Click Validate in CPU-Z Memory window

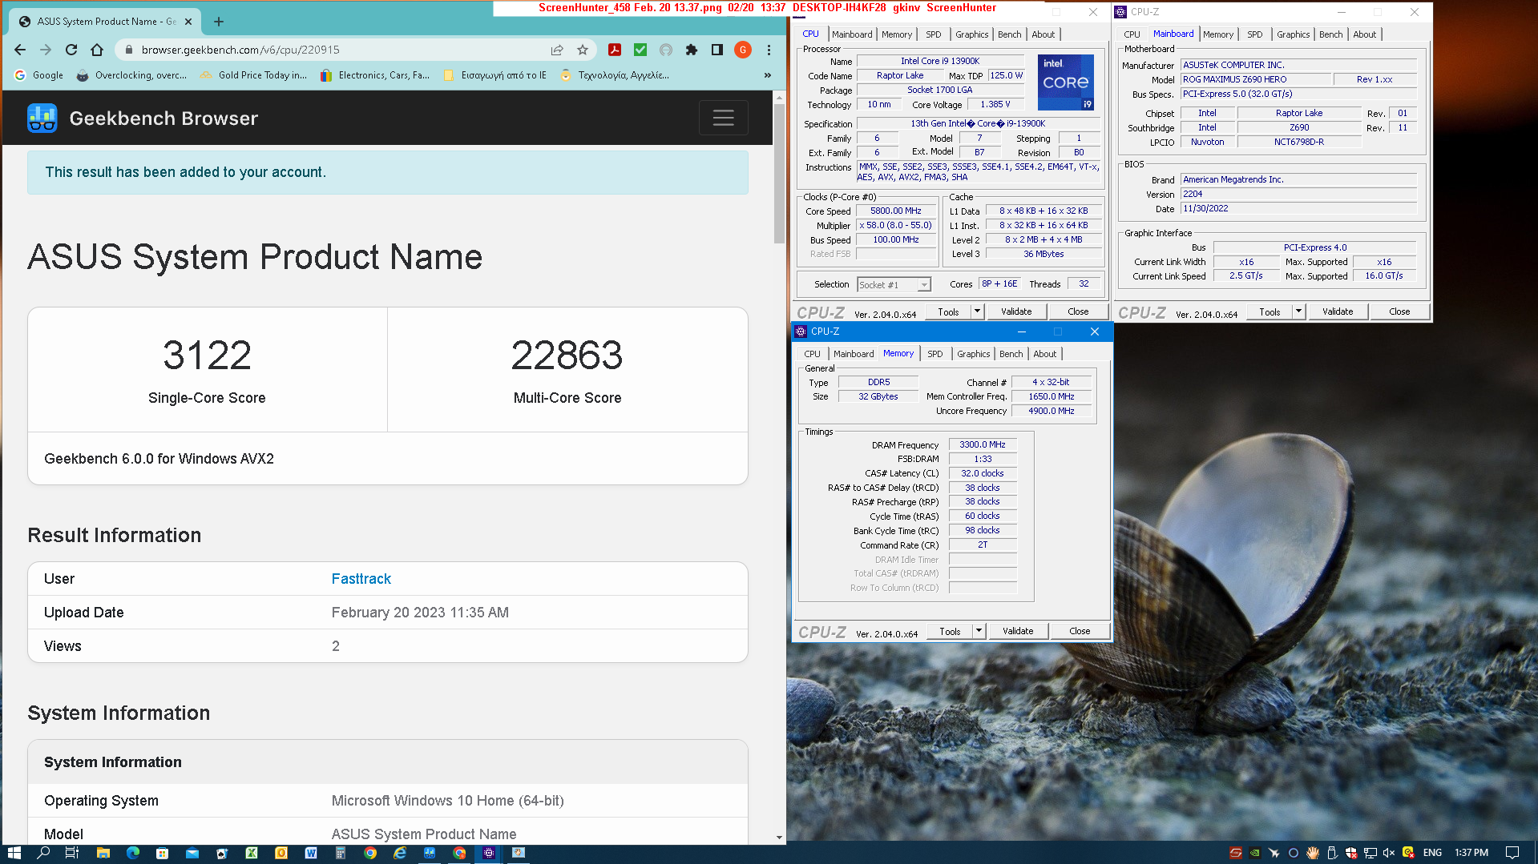tap(1018, 631)
